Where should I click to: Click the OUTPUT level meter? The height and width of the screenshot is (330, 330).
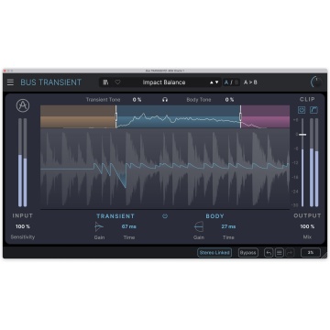[314, 162]
